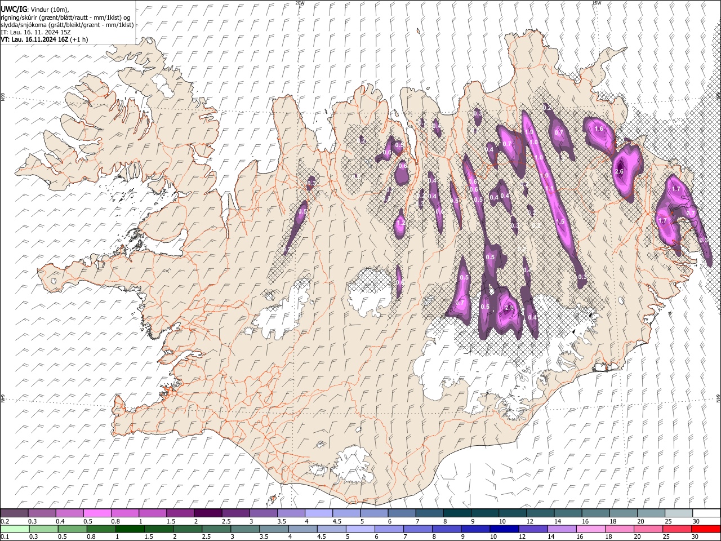Click the '2.6' precipitation value on the map
Screen dimensions: 721x541
click(620, 171)
